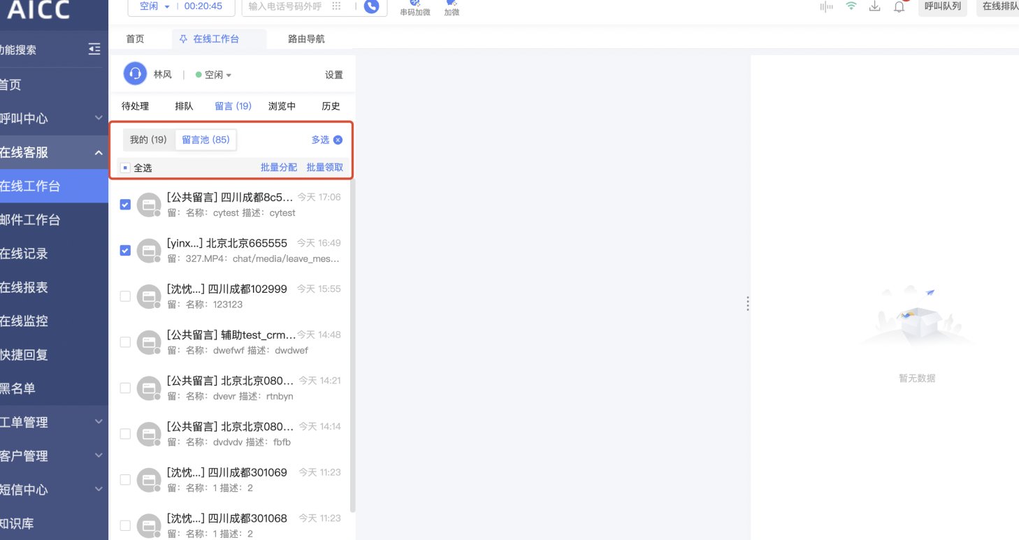Open the 四川成都301068 message row
The width and height of the screenshot is (1019, 540).
point(230,525)
